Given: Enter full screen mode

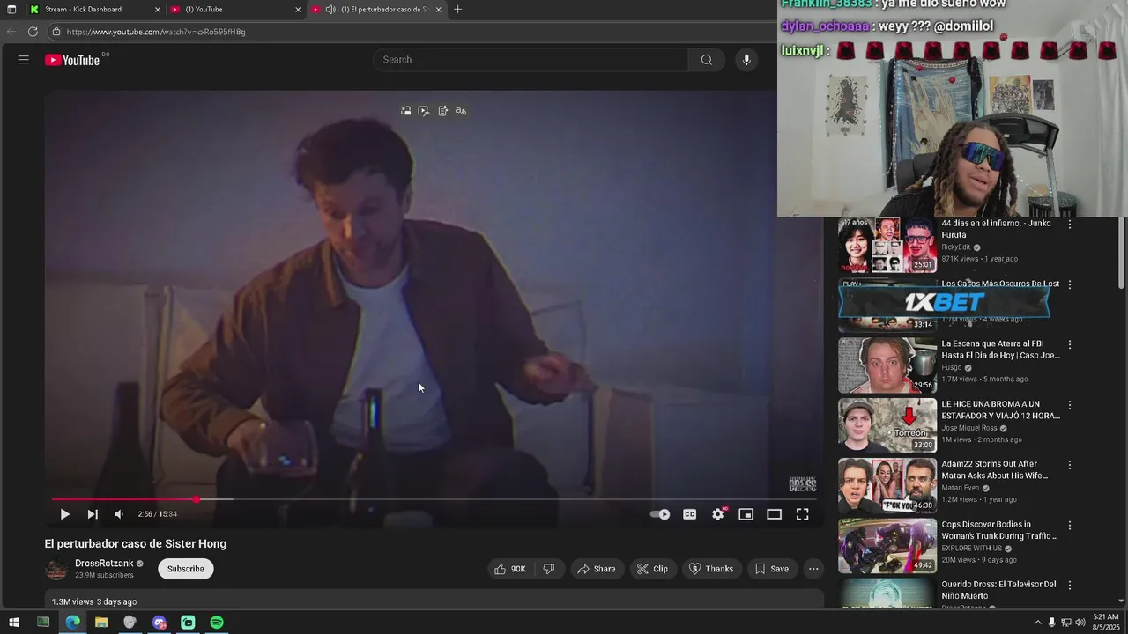Looking at the screenshot, I should (802, 514).
